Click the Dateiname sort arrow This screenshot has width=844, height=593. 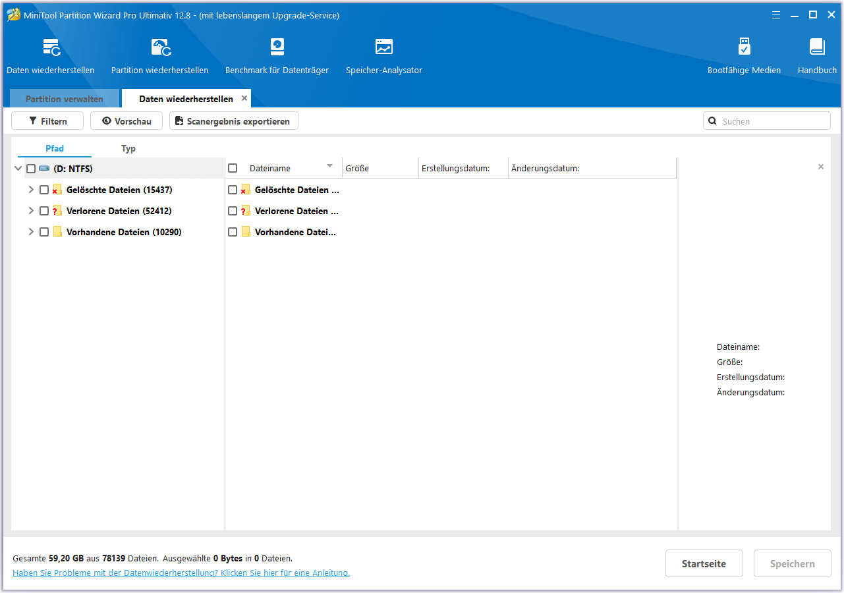330,166
